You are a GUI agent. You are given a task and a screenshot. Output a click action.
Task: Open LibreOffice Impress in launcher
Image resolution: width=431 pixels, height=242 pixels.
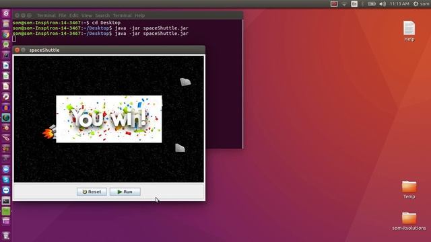coord(6,87)
